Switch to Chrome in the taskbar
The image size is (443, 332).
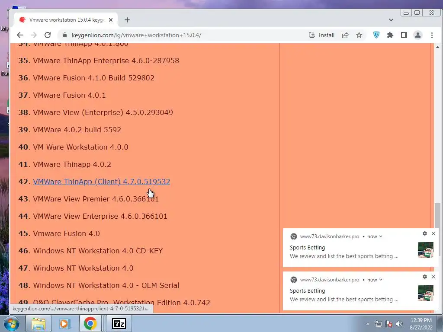(90, 323)
